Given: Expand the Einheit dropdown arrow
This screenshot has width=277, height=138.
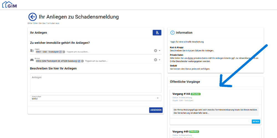Looking at the screenshot, I should tap(160, 60).
